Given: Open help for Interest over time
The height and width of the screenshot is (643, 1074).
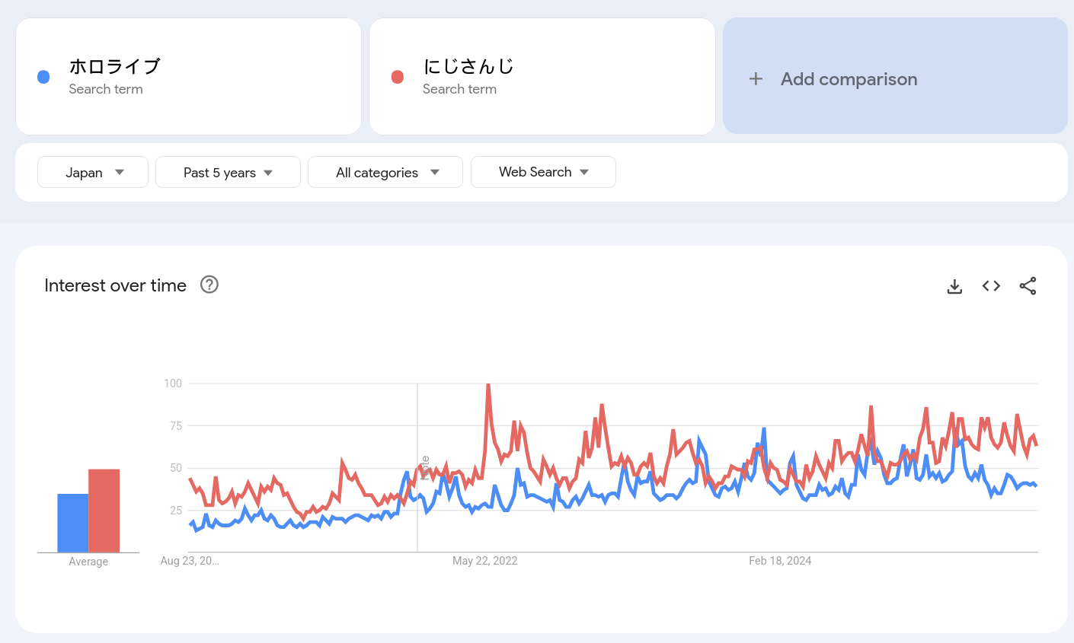Looking at the screenshot, I should pos(209,285).
